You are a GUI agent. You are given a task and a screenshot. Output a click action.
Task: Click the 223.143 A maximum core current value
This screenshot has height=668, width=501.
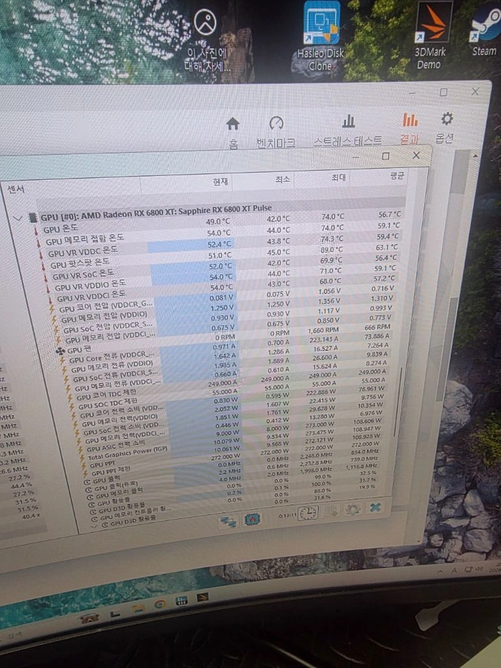tap(324, 339)
